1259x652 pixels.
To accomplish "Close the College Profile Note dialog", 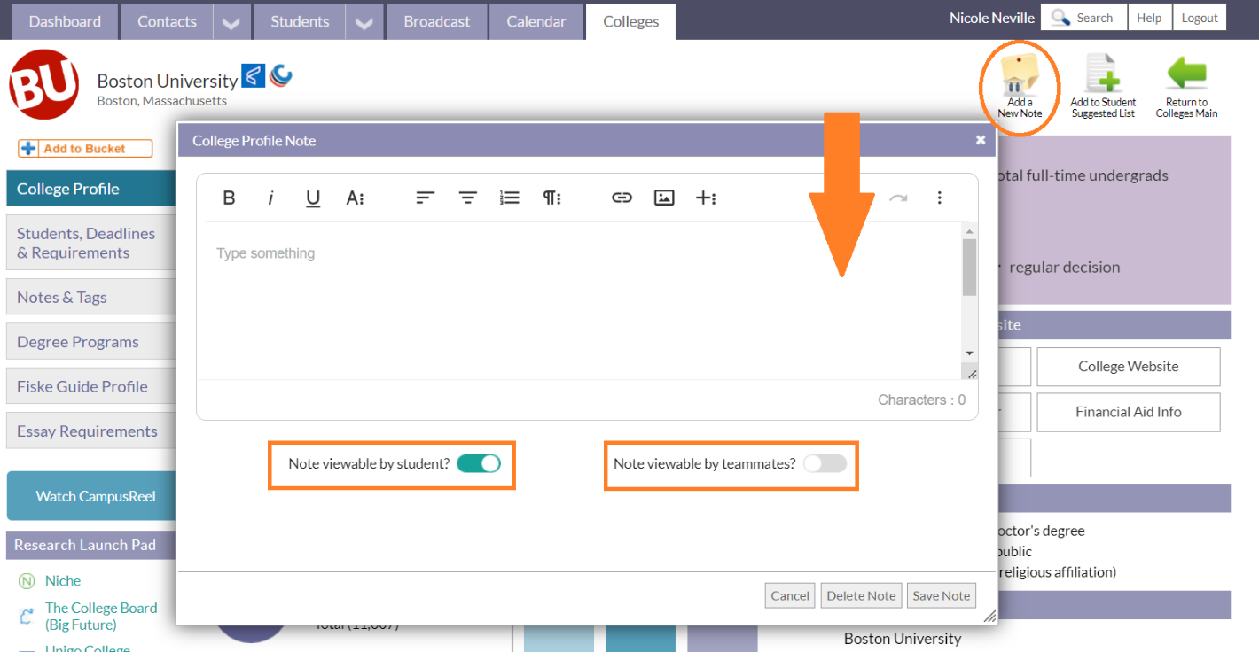I will click(x=981, y=140).
